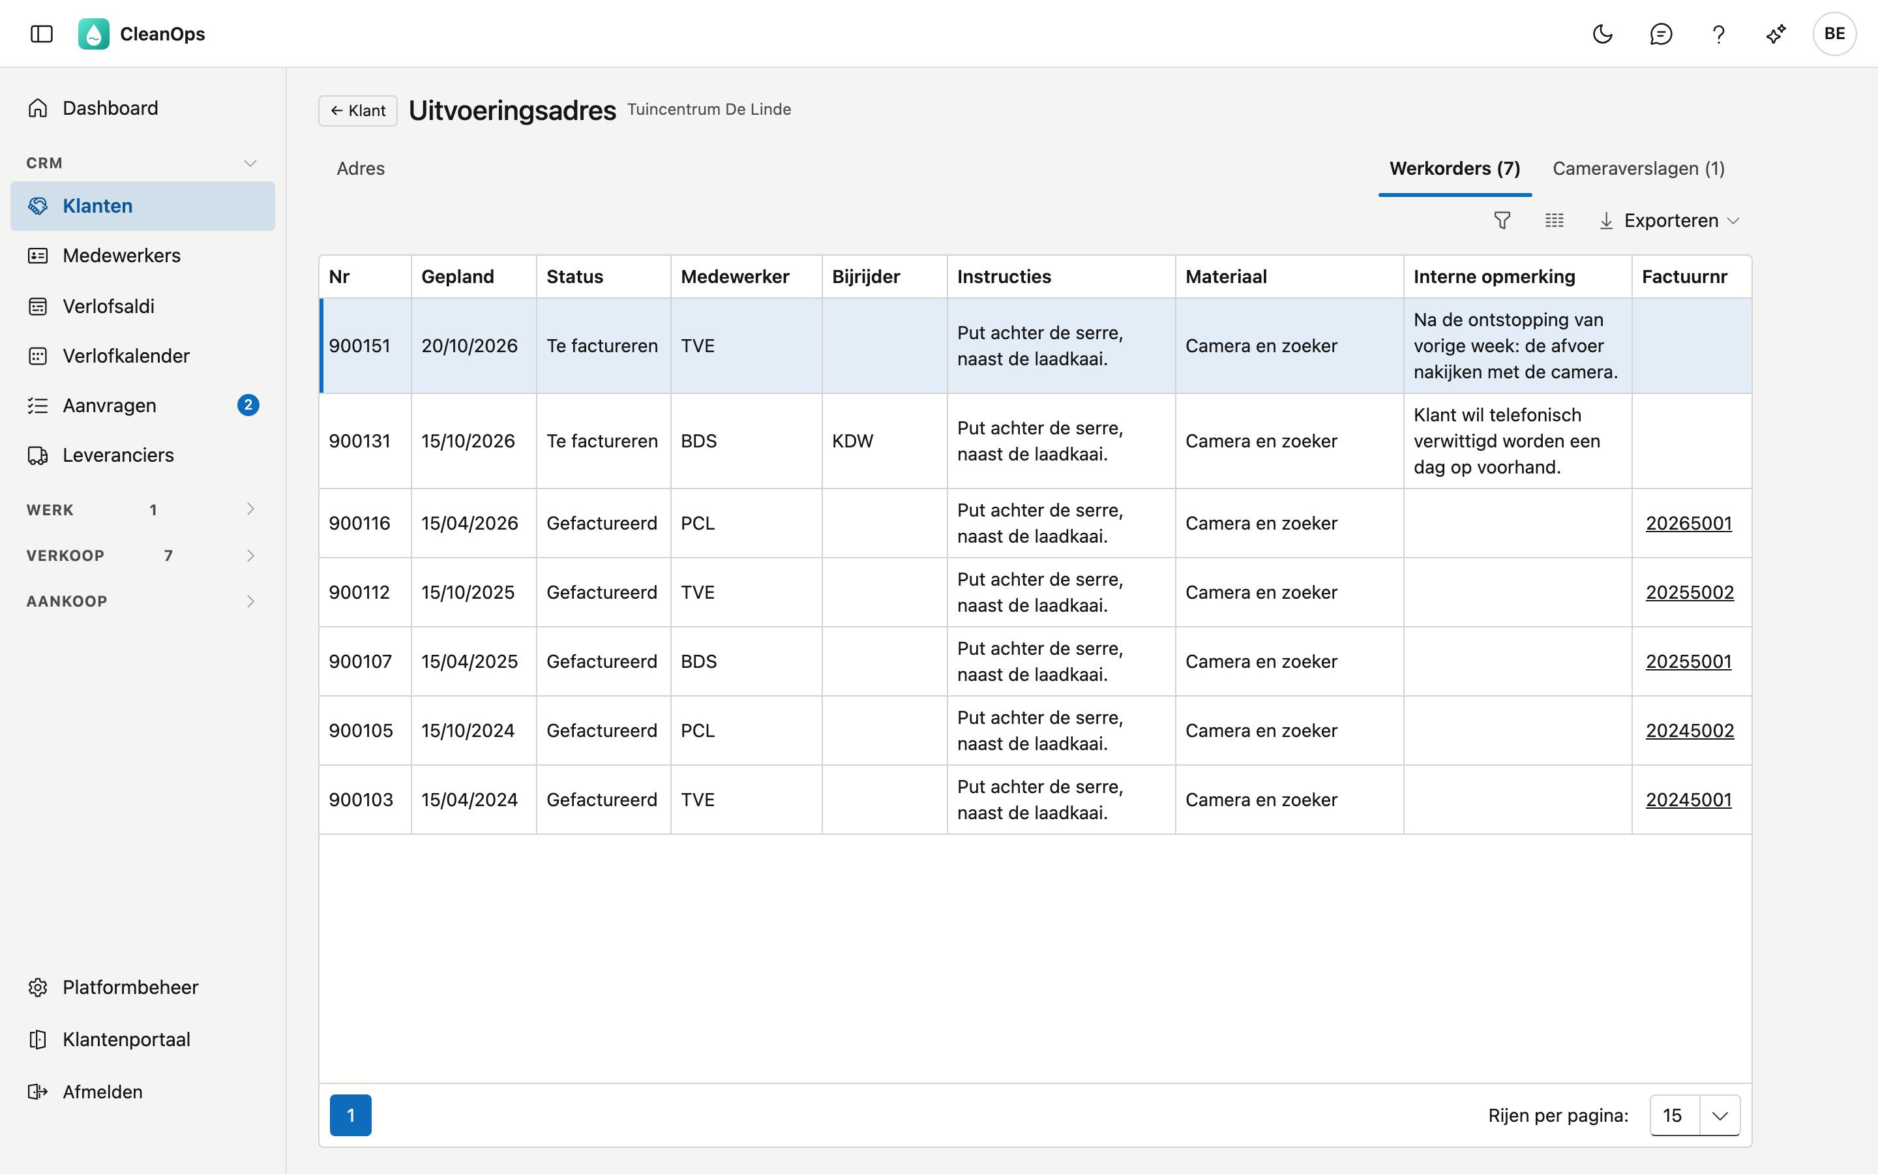Select work order 900131 row
Screen dimensions: 1878x1174
point(1036,441)
